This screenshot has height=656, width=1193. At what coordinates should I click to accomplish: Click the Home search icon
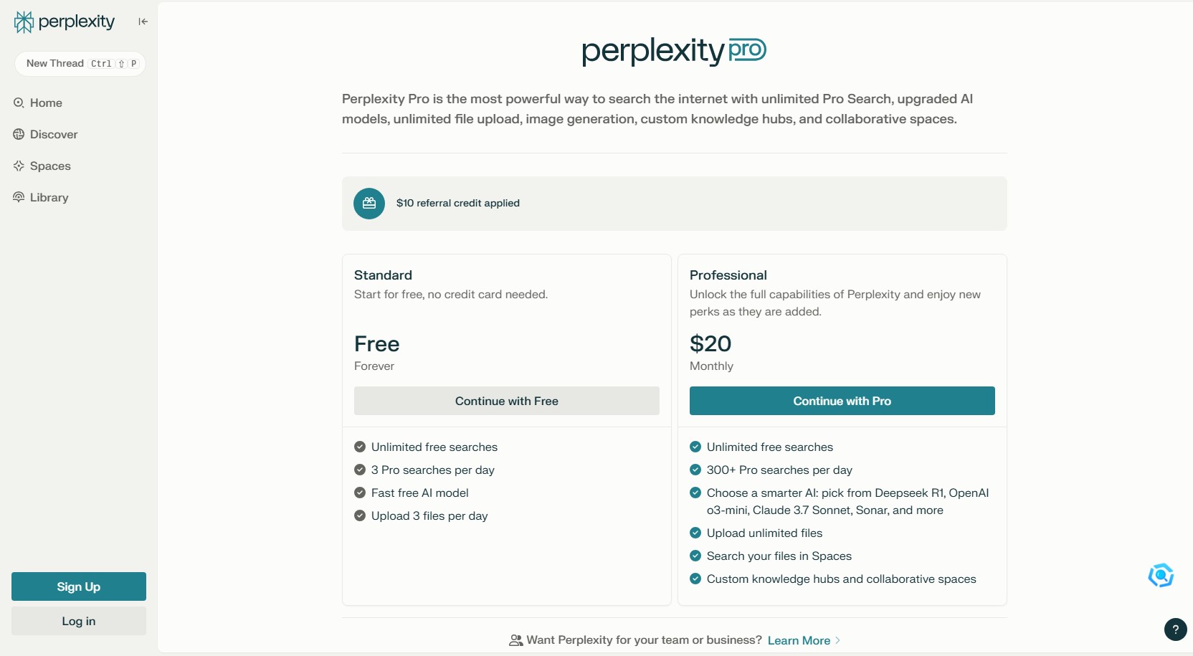[19, 103]
